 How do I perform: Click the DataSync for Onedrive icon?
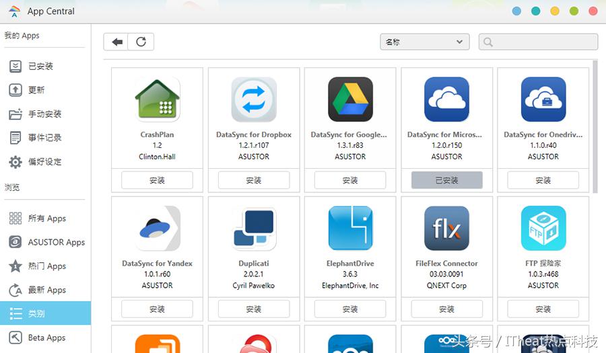coord(543,100)
